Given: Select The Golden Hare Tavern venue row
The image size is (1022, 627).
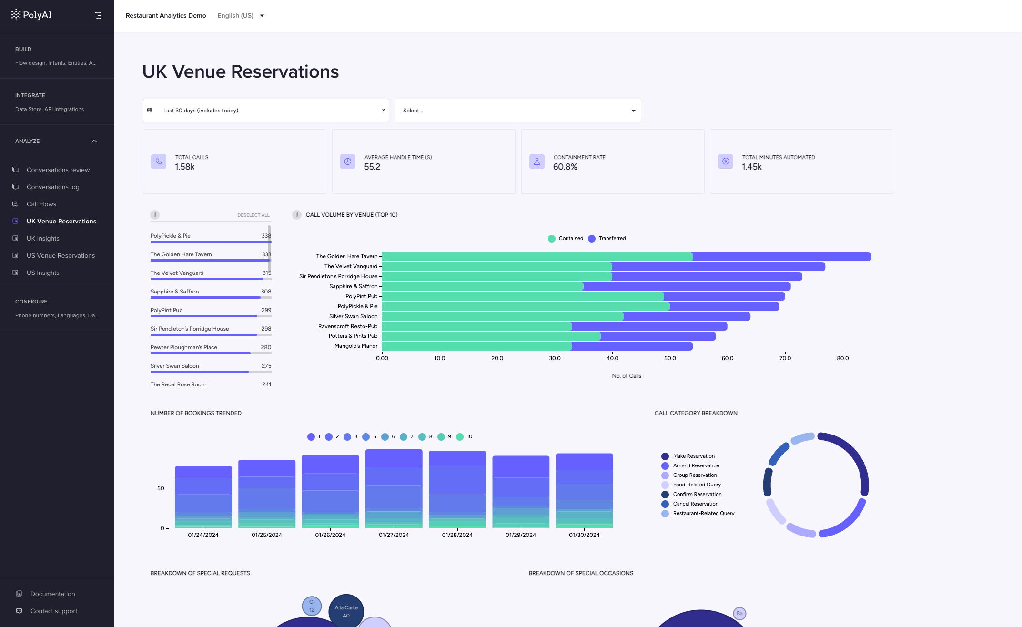Looking at the screenshot, I should [211, 255].
